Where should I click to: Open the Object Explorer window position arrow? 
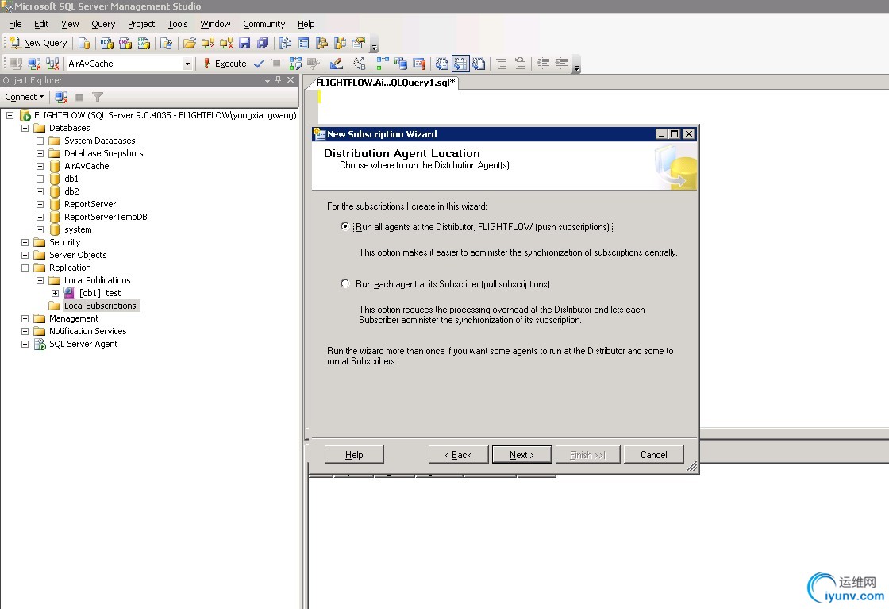point(267,80)
